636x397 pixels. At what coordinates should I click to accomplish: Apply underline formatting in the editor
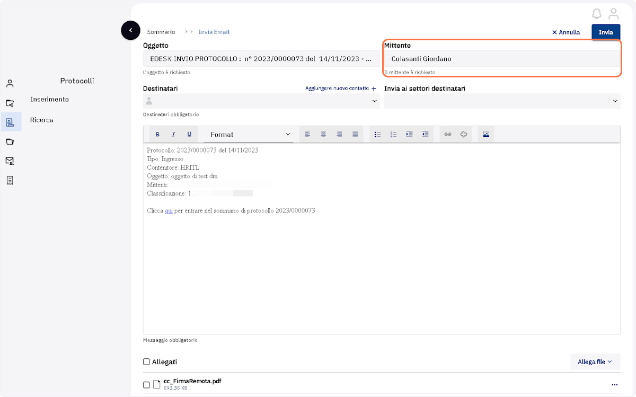(189, 135)
